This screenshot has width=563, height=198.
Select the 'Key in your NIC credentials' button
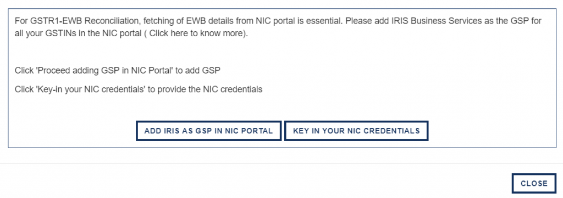[356, 131]
